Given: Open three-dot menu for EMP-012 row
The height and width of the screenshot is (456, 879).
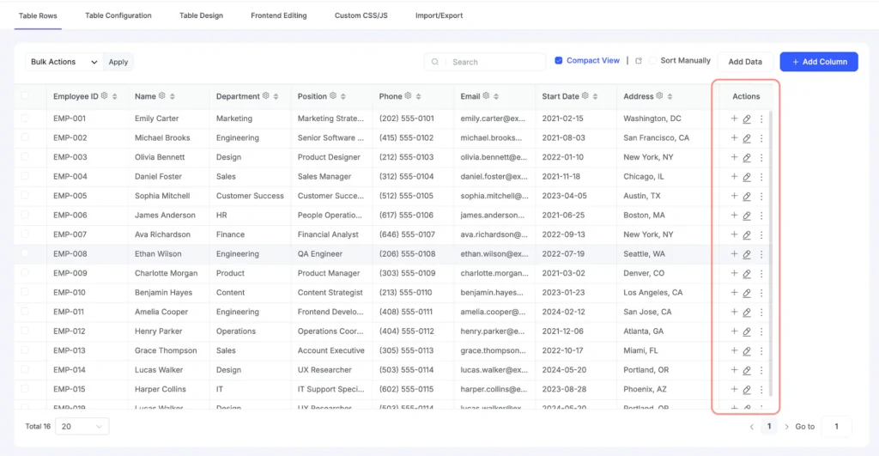Looking at the screenshot, I should pos(761,331).
